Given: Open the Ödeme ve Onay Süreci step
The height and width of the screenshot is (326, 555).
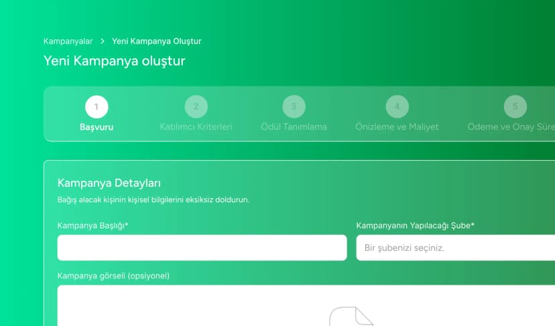Looking at the screenshot, I should [x=511, y=127].
